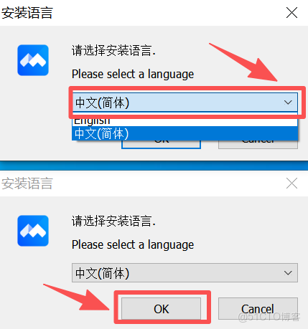Click the @51CTO博客 watermark text
Image resolution: width=308 pixels, height=329 pixels.
pos(269,317)
